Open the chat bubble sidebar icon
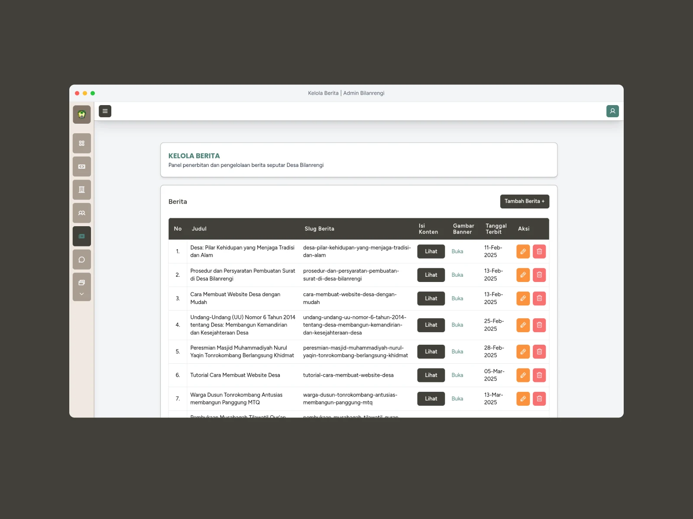Image resolution: width=693 pixels, height=519 pixels. pos(82,259)
